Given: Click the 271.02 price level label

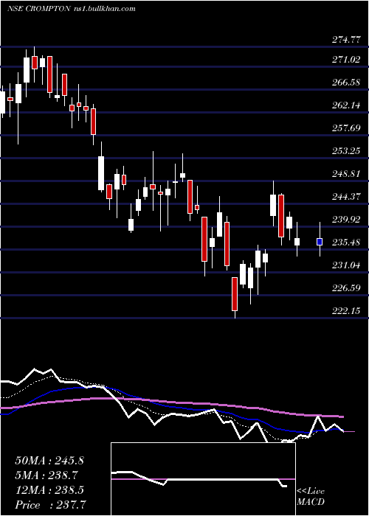Looking at the screenshot, I should point(345,60).
